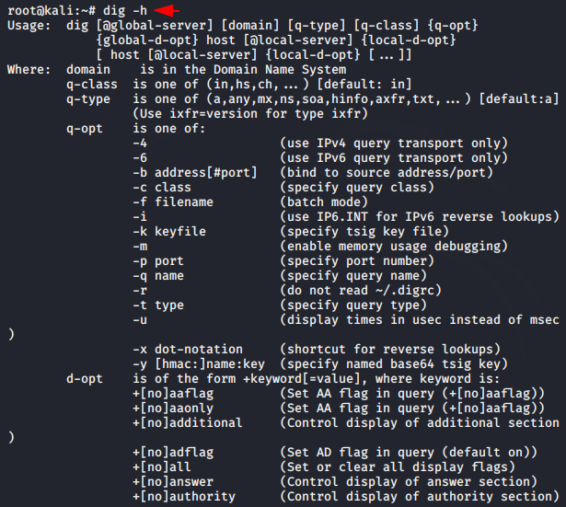This screenshot has width=566, height=507.
Task: Click the '(do not read ~/.digrc)' description
Action: click(x=361, y=291)
